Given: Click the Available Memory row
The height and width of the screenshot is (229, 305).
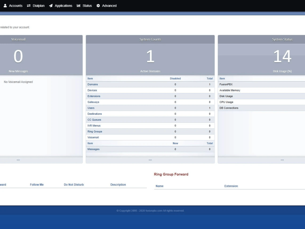Looking at the screenshot, I should (261, 90).
